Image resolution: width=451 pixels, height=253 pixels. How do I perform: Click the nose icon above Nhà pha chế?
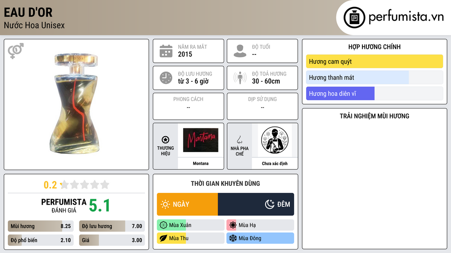pos(239,140)
